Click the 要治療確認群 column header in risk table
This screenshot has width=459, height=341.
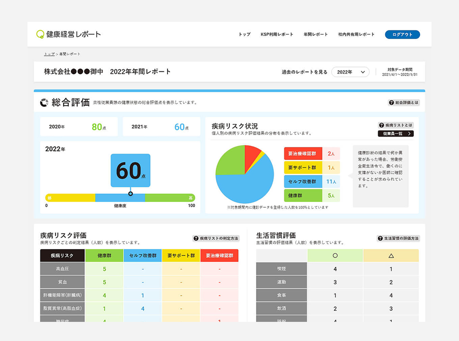(x=219, y=256)
